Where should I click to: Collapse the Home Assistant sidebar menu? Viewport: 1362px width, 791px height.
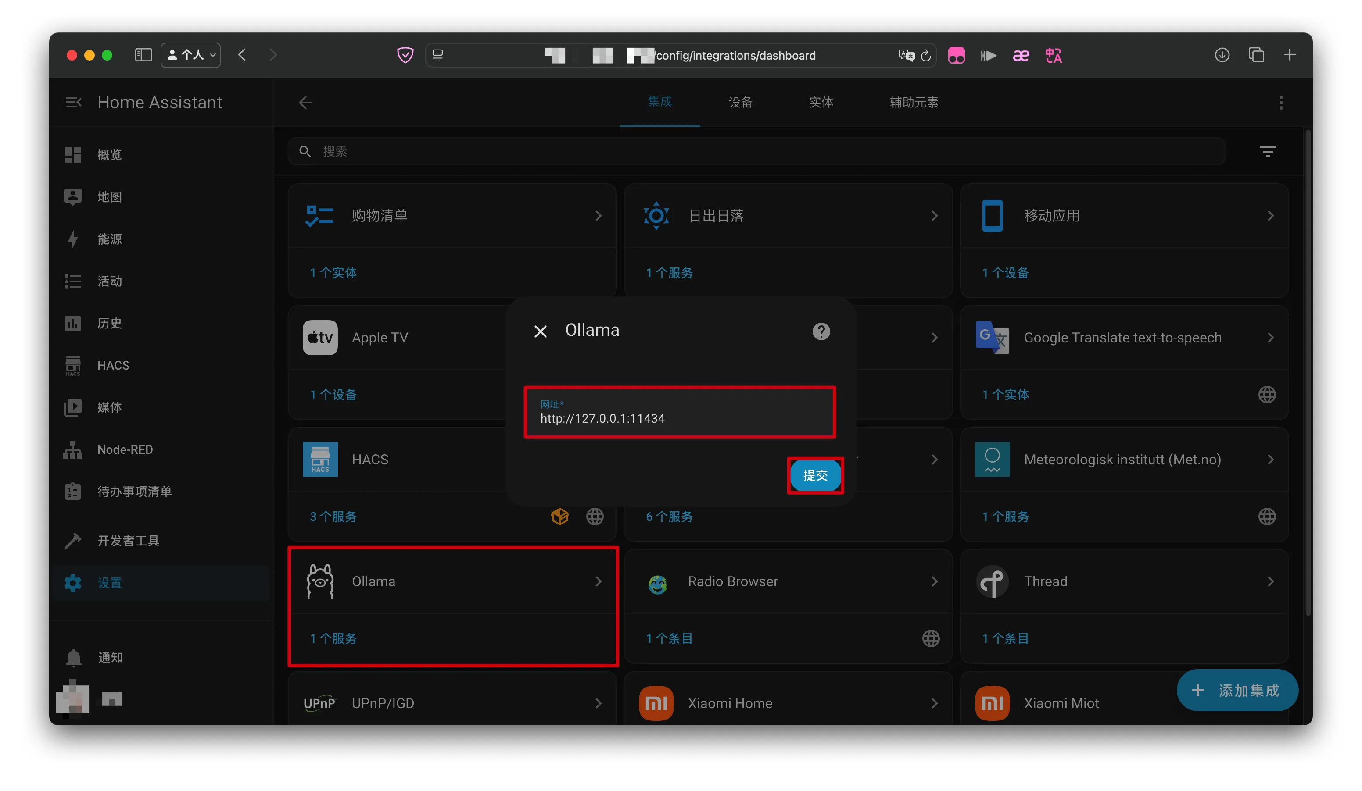point(74,102)
